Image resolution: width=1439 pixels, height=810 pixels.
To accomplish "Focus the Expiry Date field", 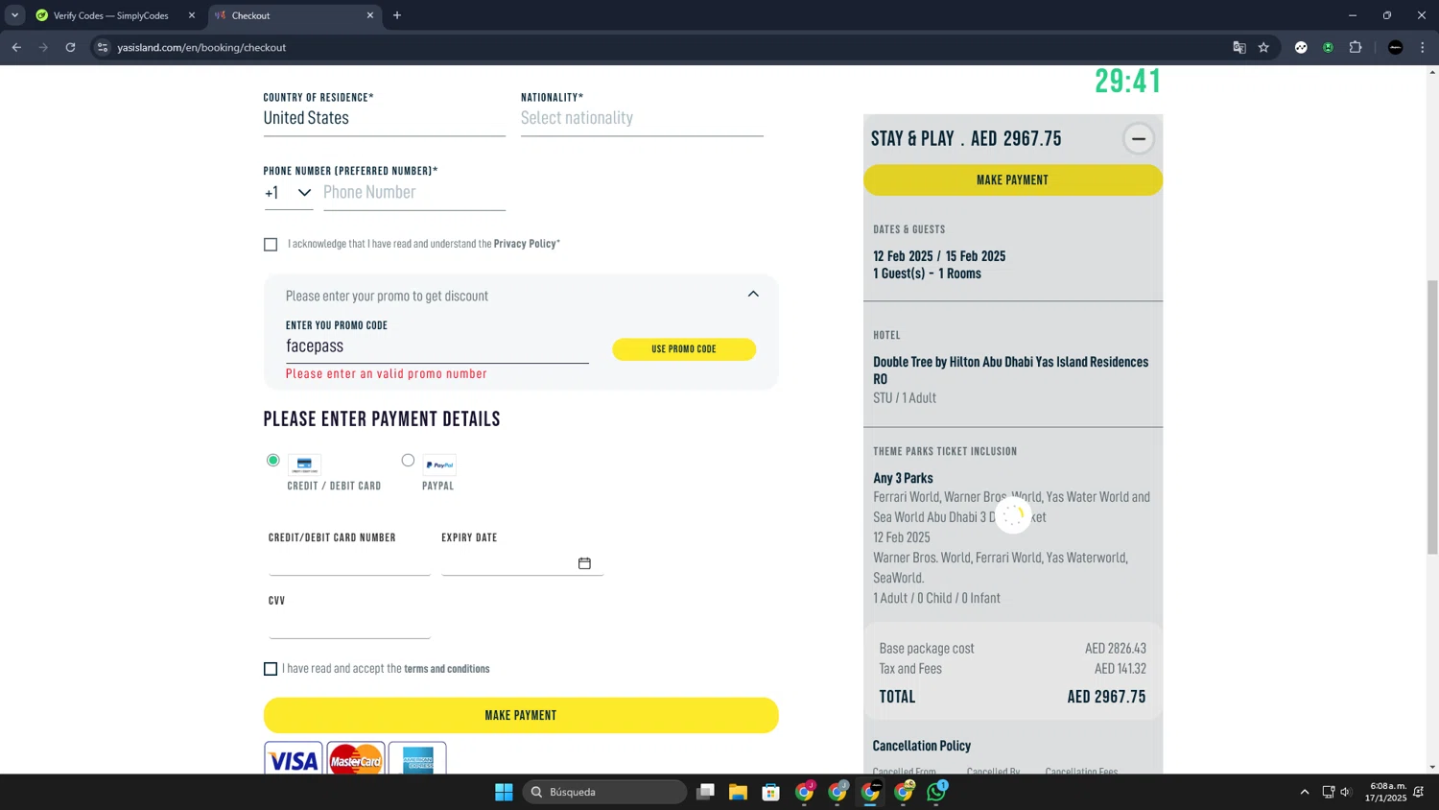I will [x=522, y=562].
